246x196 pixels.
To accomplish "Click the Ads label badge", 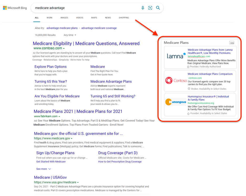I will (232, 43).
